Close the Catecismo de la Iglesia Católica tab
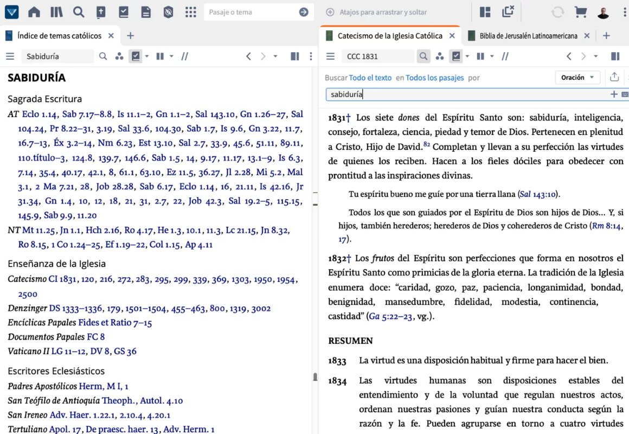The height and width of the screenshot is (434, 629). click(452, 36)
